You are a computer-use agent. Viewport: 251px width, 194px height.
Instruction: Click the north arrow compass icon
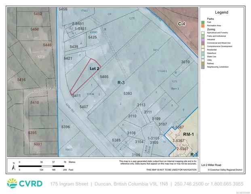pyautogui.click(x=13, y=165)
